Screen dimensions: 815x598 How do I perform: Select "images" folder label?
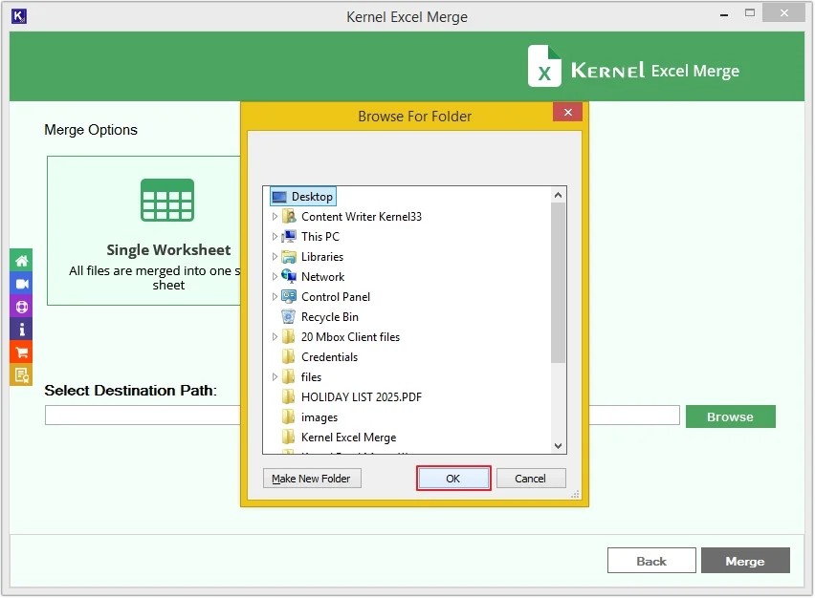[319, 417]
